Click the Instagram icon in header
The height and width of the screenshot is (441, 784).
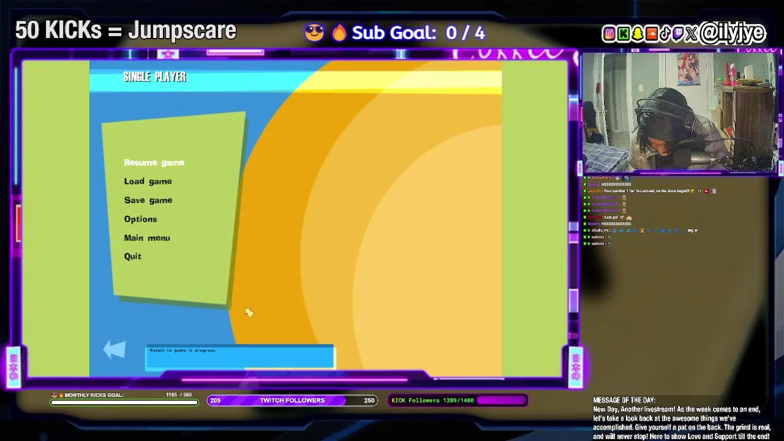point(609,34)
